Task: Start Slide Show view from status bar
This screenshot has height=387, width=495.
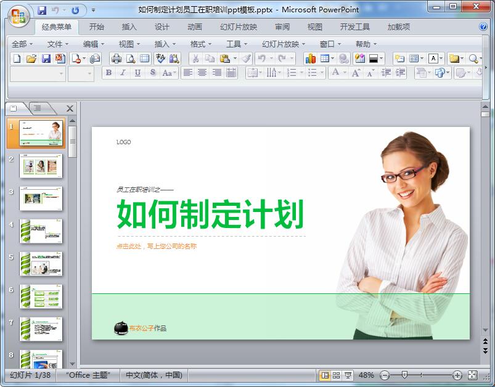Action: click(348, 375)
